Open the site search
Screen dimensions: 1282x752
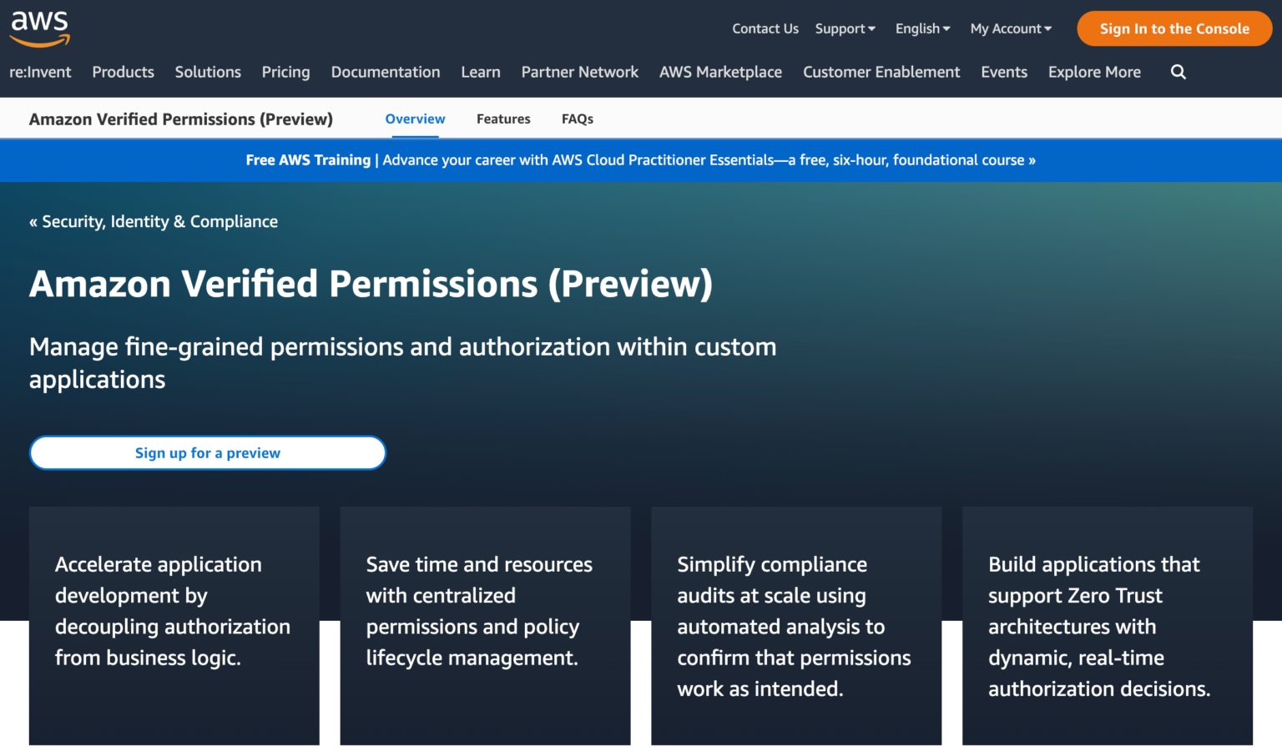pyautogui.click(x=1178, y=72)
